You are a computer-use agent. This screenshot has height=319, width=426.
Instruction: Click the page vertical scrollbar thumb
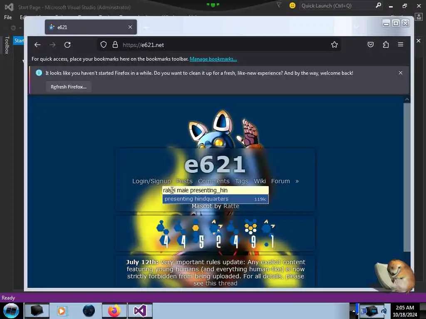click(407, 177)
